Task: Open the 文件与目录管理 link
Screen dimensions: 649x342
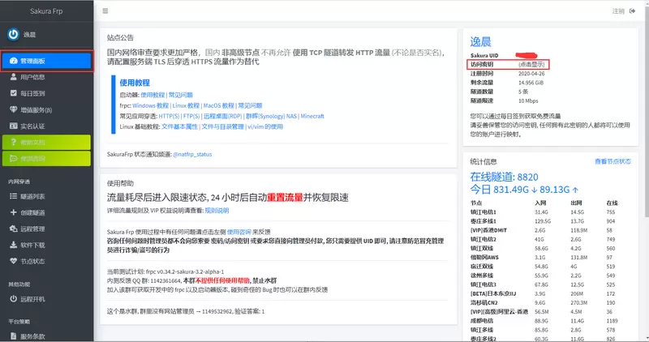Action: pos(222,126)
